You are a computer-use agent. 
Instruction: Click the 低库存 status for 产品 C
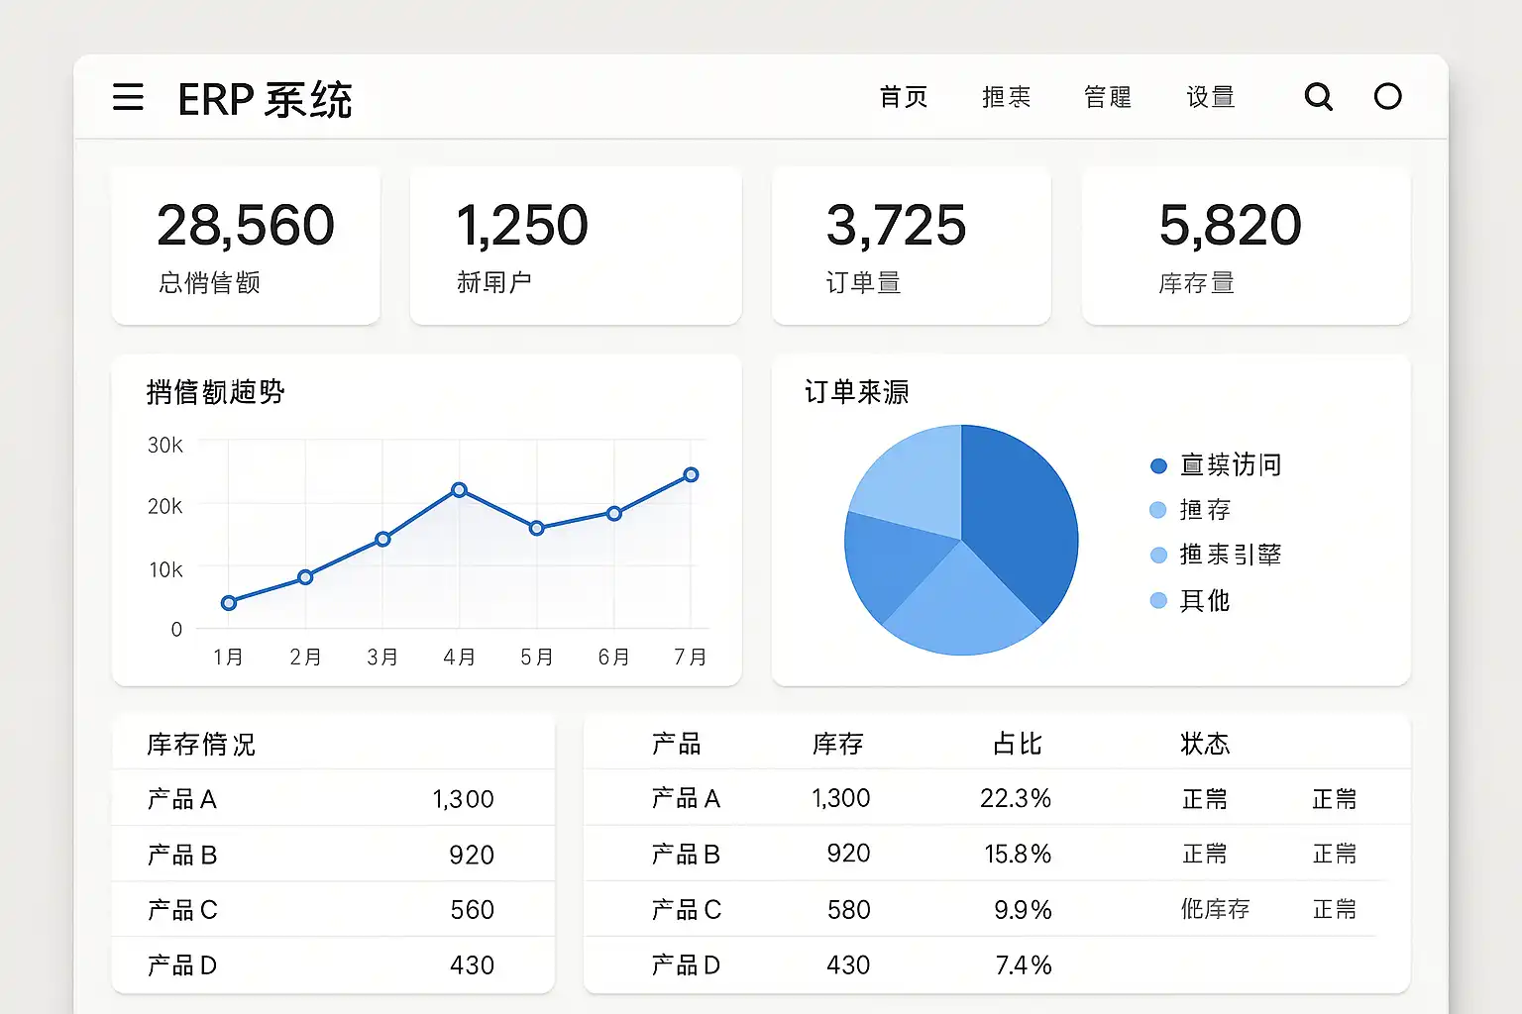click(1215, 909)
